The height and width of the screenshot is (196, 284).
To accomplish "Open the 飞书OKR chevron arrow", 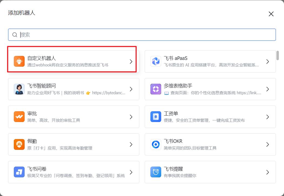I will pyautogui.click(x=268, y=144).
